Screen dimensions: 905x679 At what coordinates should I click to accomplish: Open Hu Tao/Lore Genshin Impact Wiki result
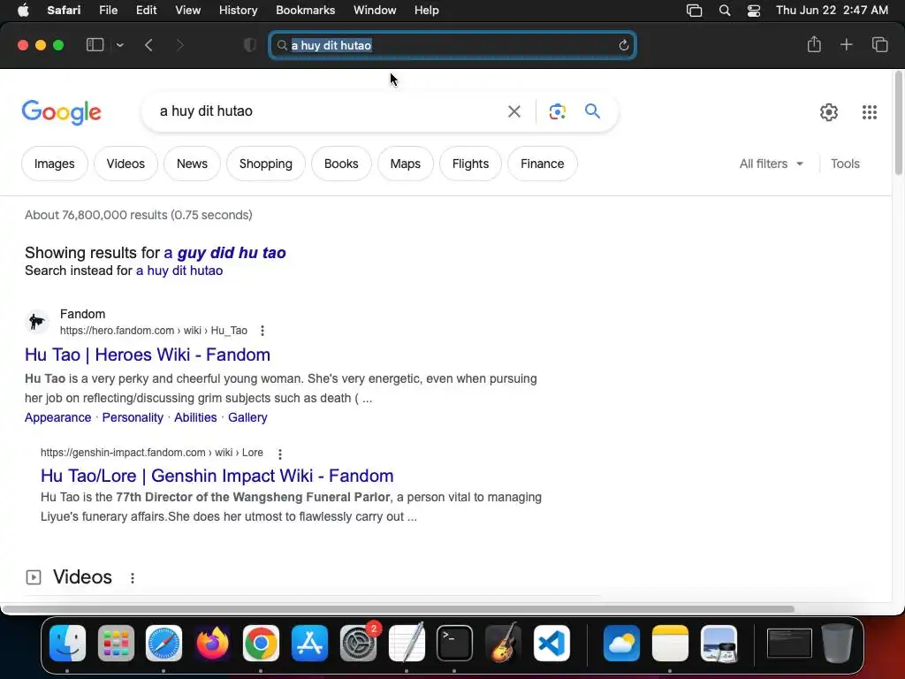click(217, 476)
